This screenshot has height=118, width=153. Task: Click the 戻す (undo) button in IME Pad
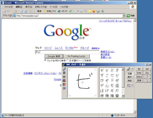point(130,77)
